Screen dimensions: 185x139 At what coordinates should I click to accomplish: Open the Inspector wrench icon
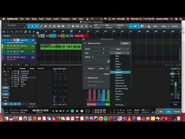tap(12, 32)
